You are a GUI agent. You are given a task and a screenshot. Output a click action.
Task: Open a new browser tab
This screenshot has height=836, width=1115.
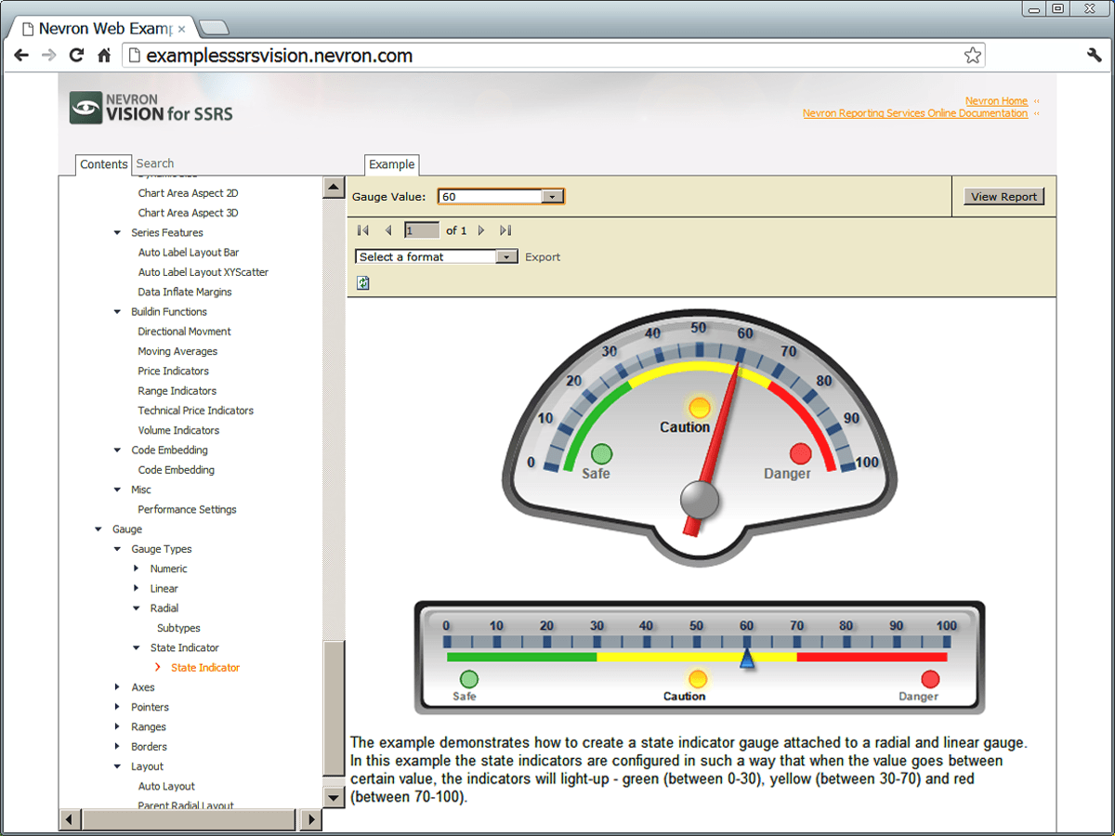tap(214, 27)
